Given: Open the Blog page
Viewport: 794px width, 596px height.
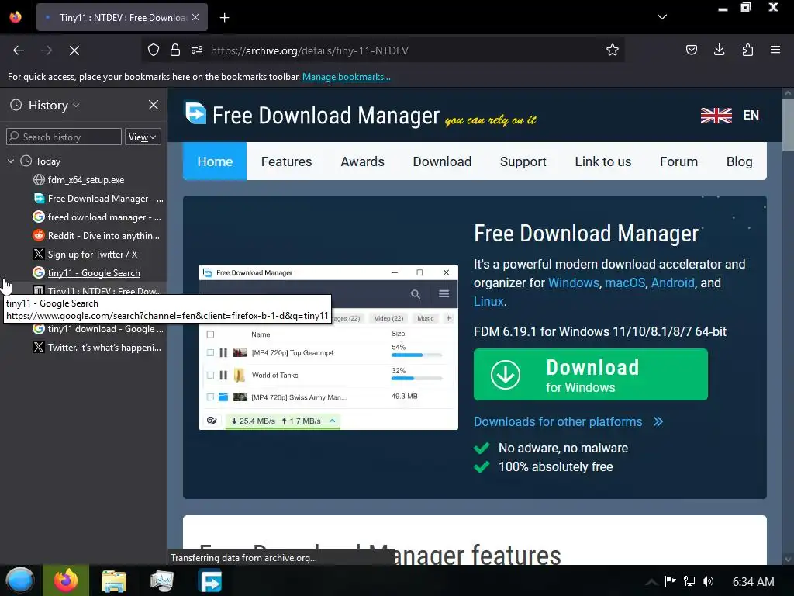Looking at the screenshot, I should point(739,161).
